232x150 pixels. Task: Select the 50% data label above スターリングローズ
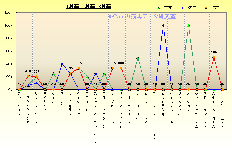(214, 52)
